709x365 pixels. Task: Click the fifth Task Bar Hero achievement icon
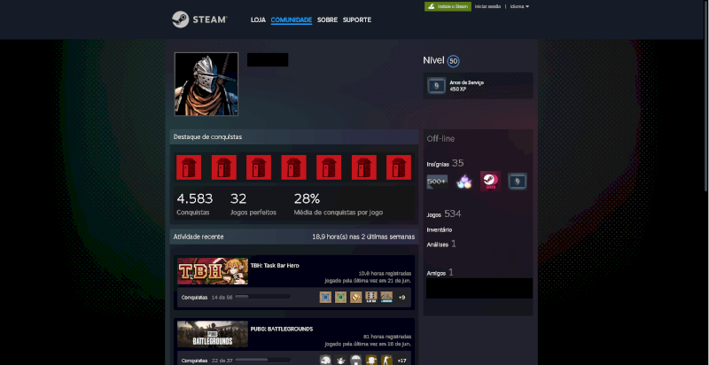pyautogui.click(x=386, y=298)
